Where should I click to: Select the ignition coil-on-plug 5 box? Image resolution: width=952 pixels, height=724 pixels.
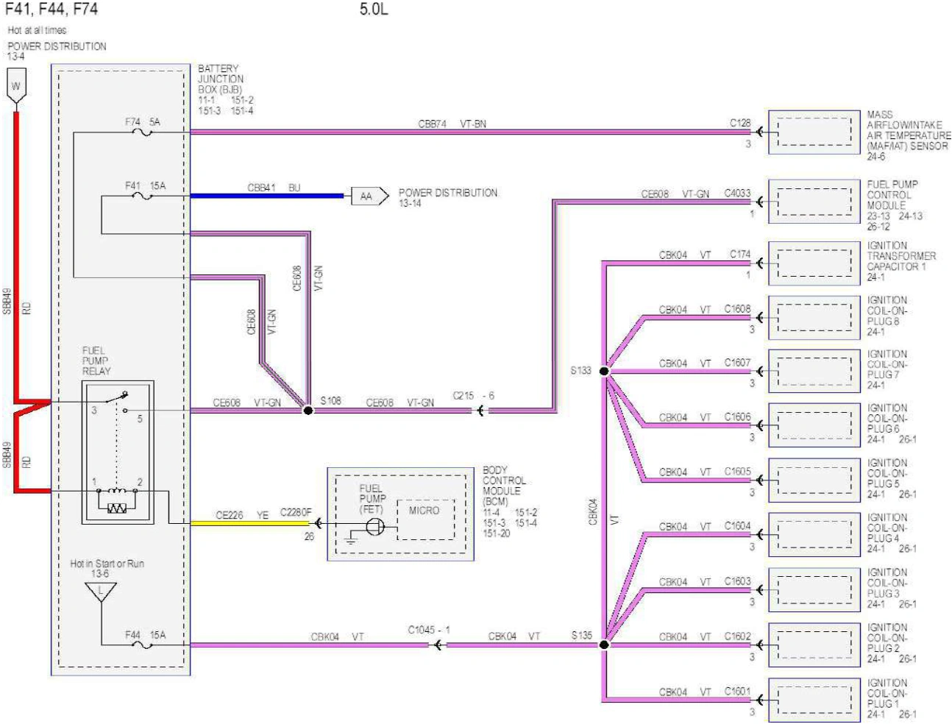(x=814, y=480)
